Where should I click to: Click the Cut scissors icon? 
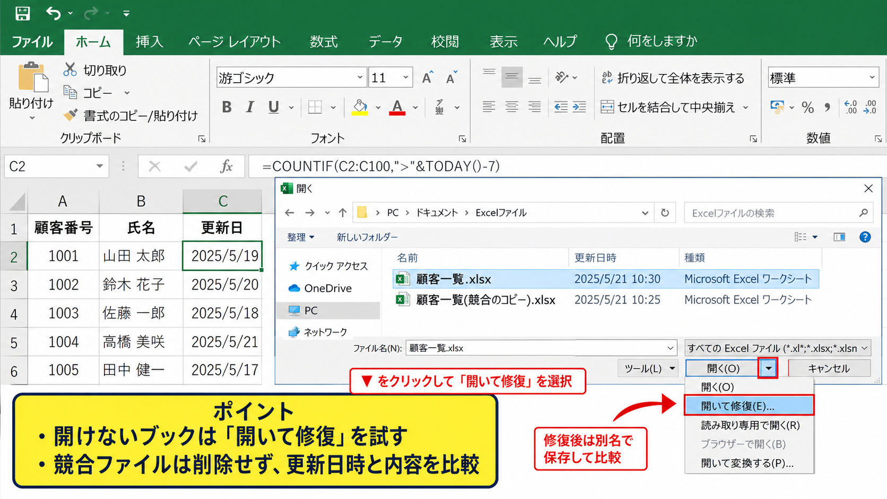point(70,69)
